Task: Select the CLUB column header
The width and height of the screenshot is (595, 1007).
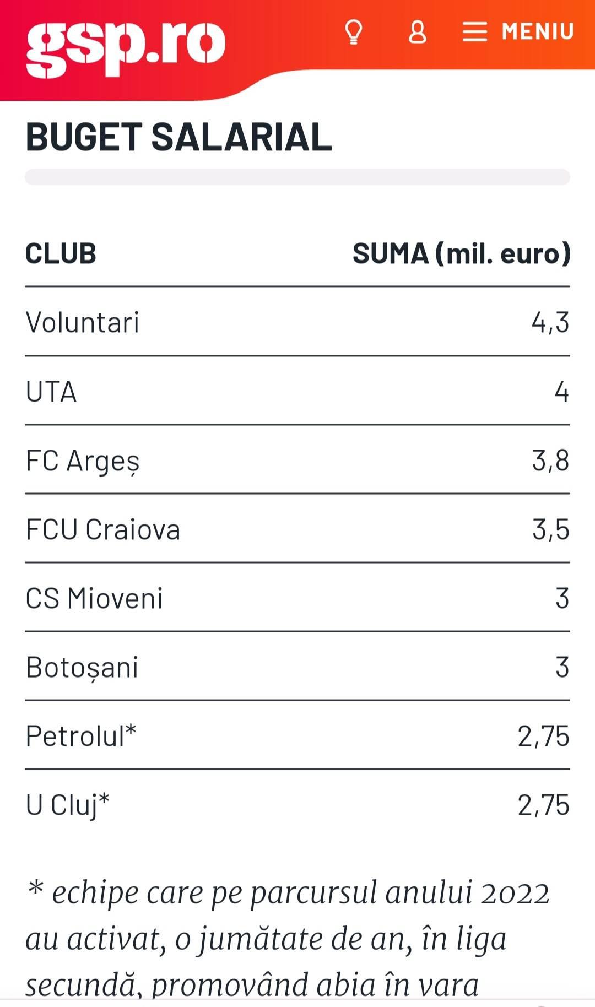Action: 61,254
